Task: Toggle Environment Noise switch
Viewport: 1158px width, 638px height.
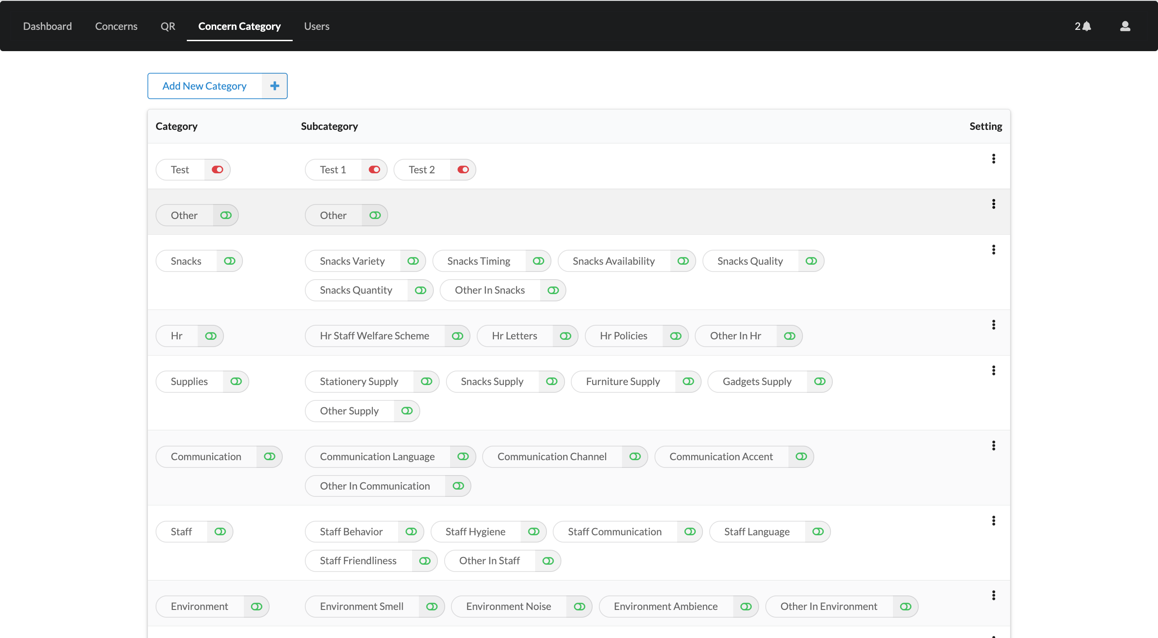Action: coord(579,607)
